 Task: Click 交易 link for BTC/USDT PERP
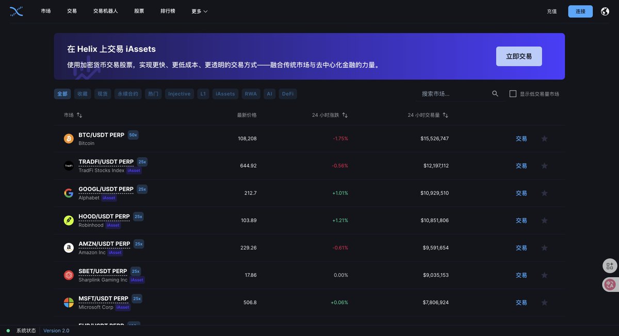click(522, 138)
